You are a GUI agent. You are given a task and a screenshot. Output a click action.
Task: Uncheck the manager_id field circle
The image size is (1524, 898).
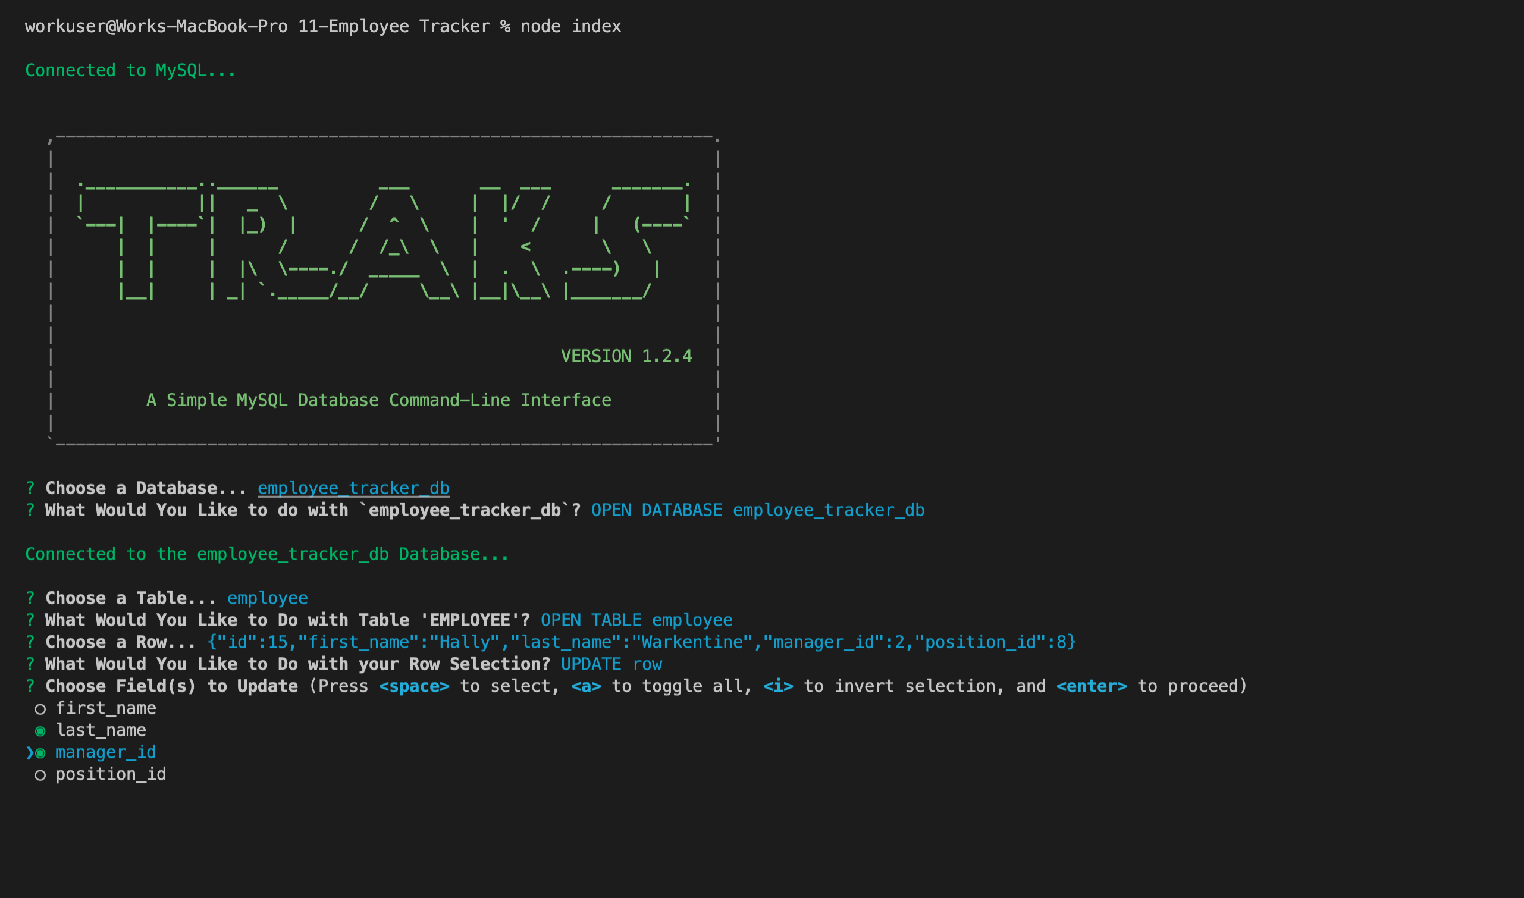coord(40,753)
